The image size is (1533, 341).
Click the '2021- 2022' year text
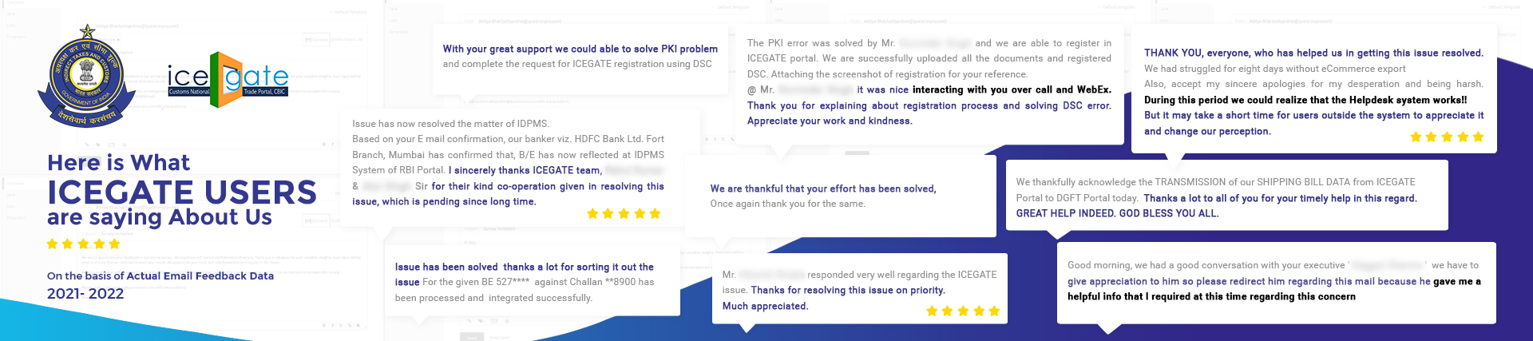coord(85,294)
